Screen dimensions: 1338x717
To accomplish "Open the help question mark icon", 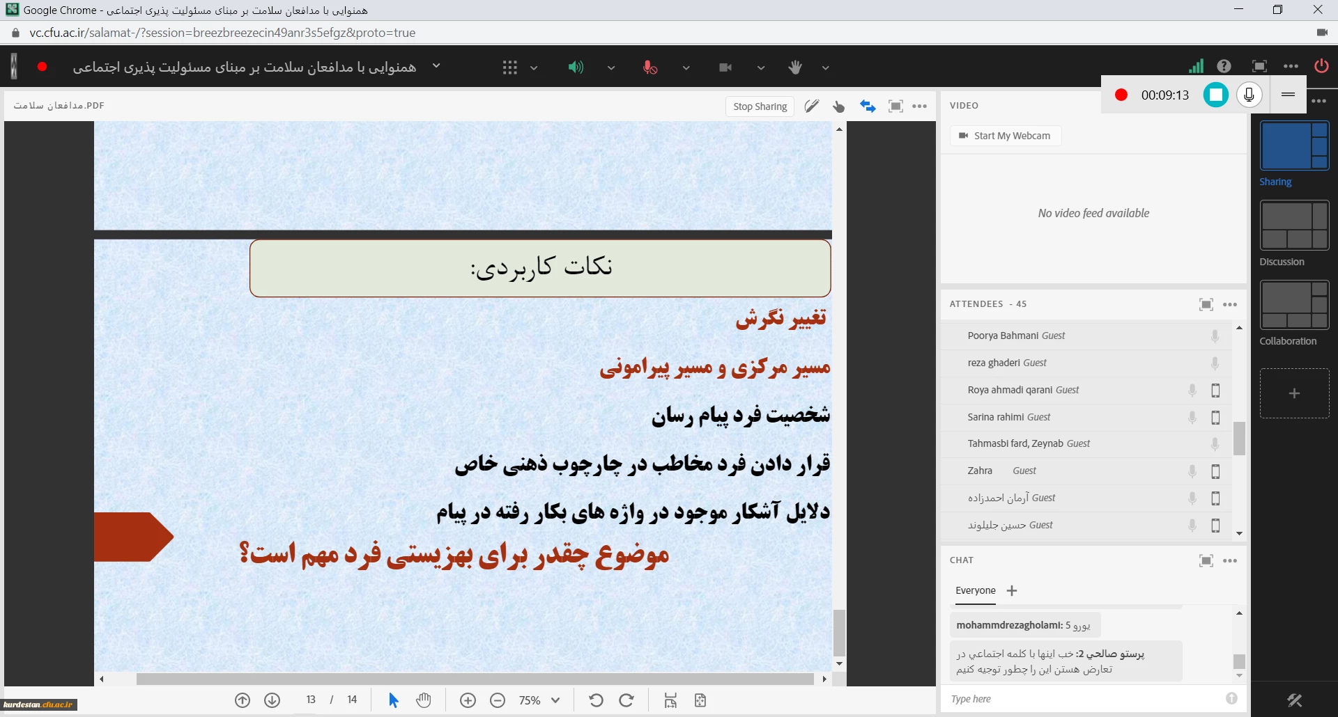I will click(1224, 66).
